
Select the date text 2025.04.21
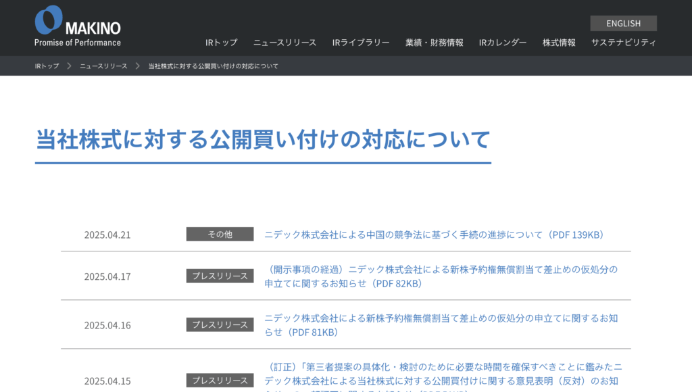[x=107, y=235]
